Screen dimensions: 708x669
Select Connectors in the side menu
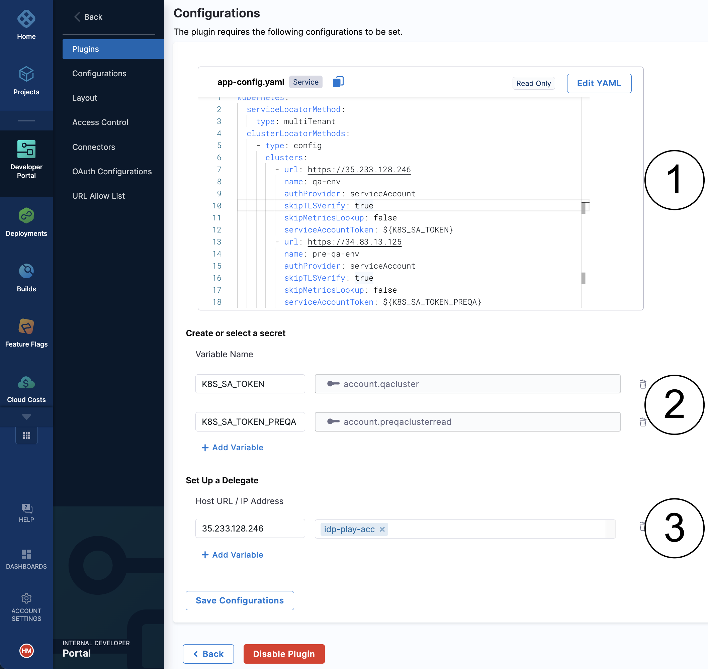point(93,147)
